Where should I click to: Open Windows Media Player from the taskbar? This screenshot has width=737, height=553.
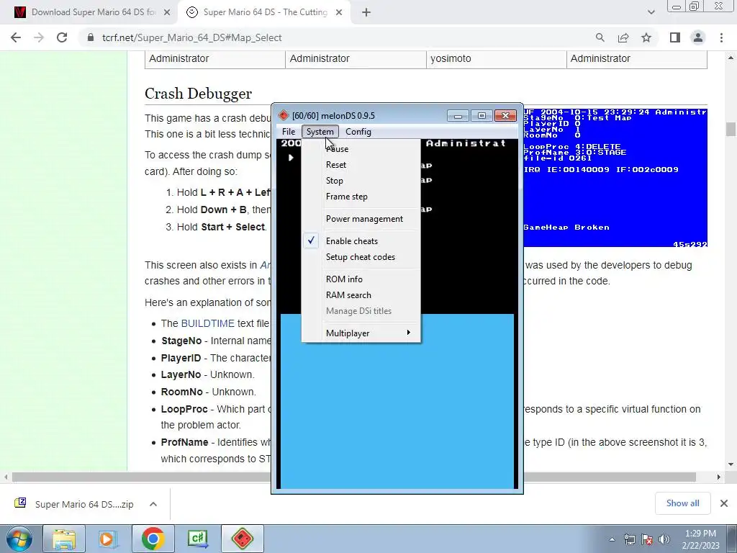point(108,539)
